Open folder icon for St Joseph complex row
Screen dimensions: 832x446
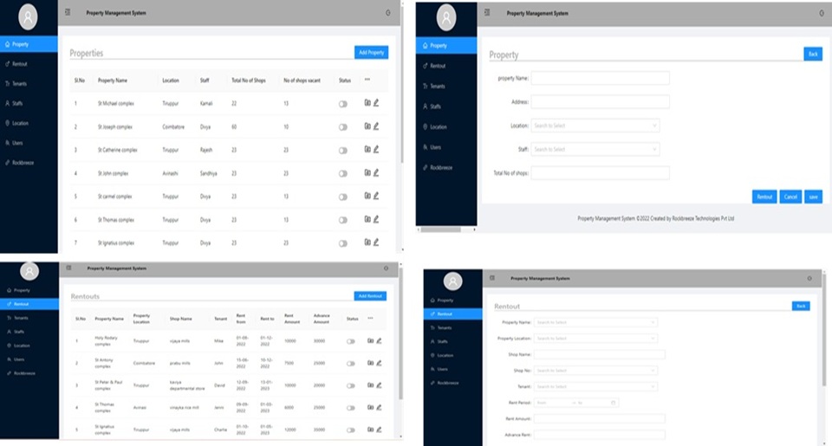click(x=367, y=126)
